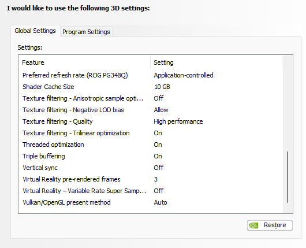Select Texture filtering - Anisotropic sample optimization row
306x248 pixels.
(x=151, y=98)
